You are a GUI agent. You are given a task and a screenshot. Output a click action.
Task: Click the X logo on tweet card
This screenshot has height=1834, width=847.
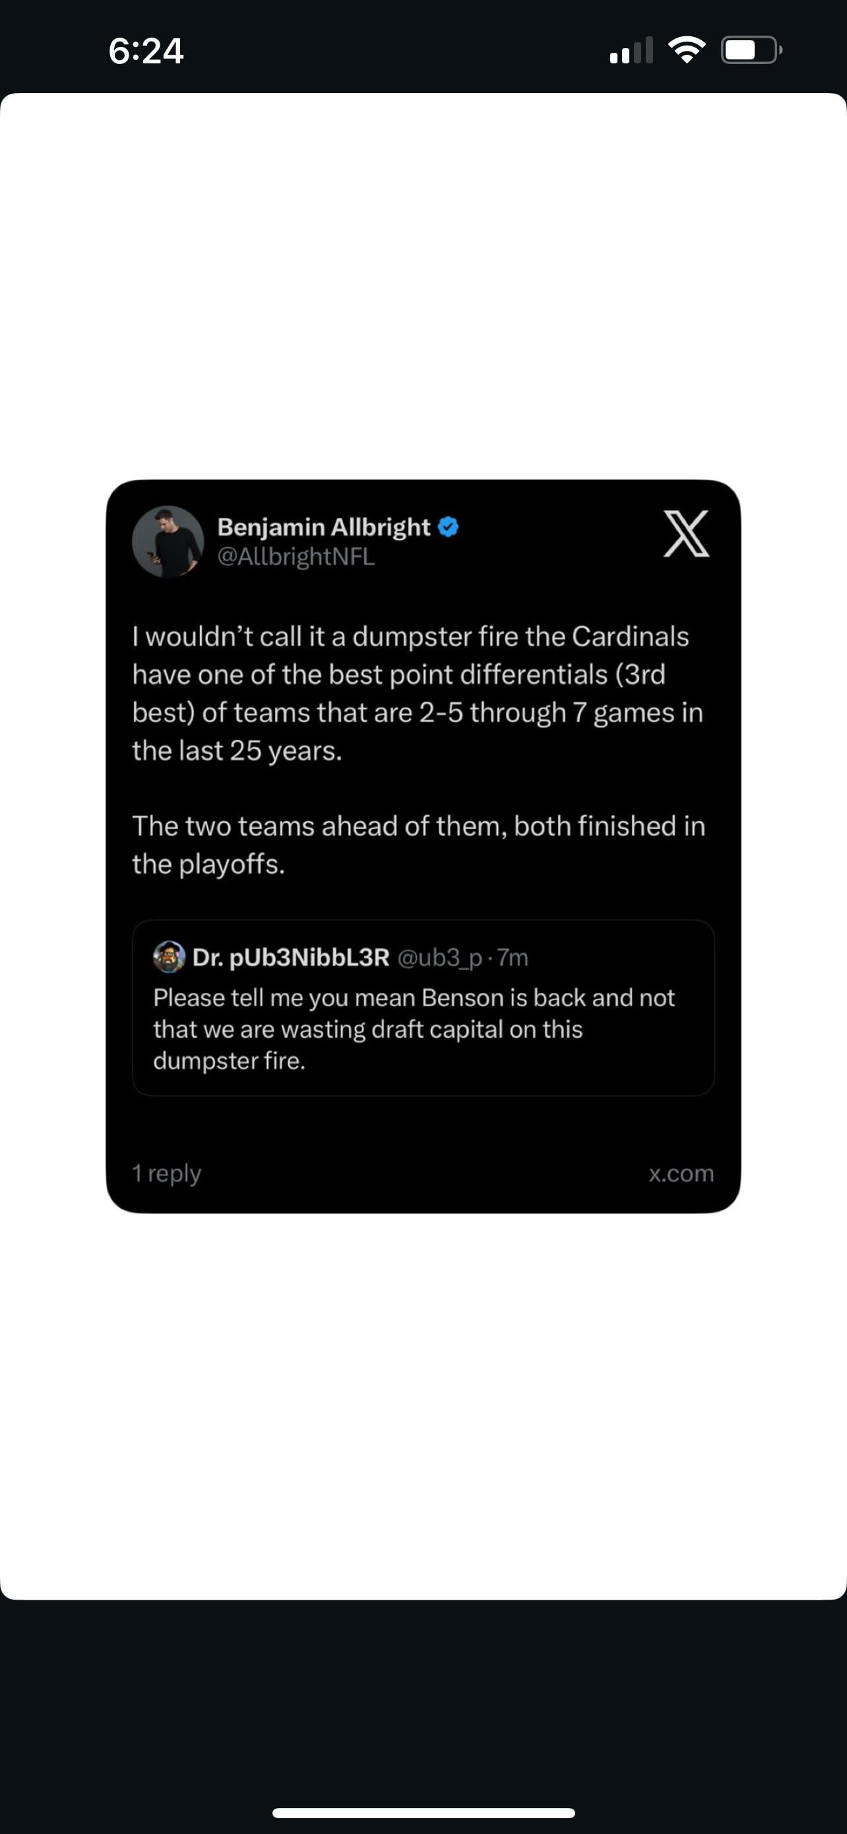(686, 533)
